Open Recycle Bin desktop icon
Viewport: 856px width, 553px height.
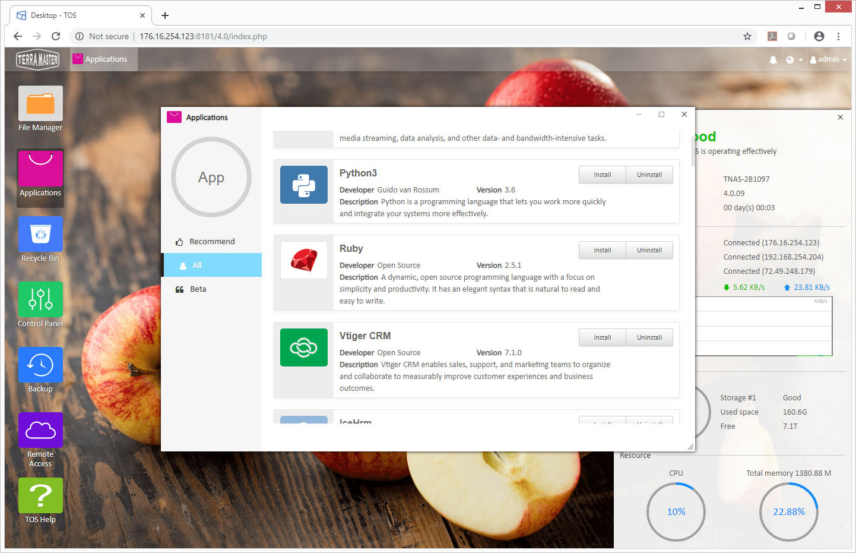coord(40,240)
